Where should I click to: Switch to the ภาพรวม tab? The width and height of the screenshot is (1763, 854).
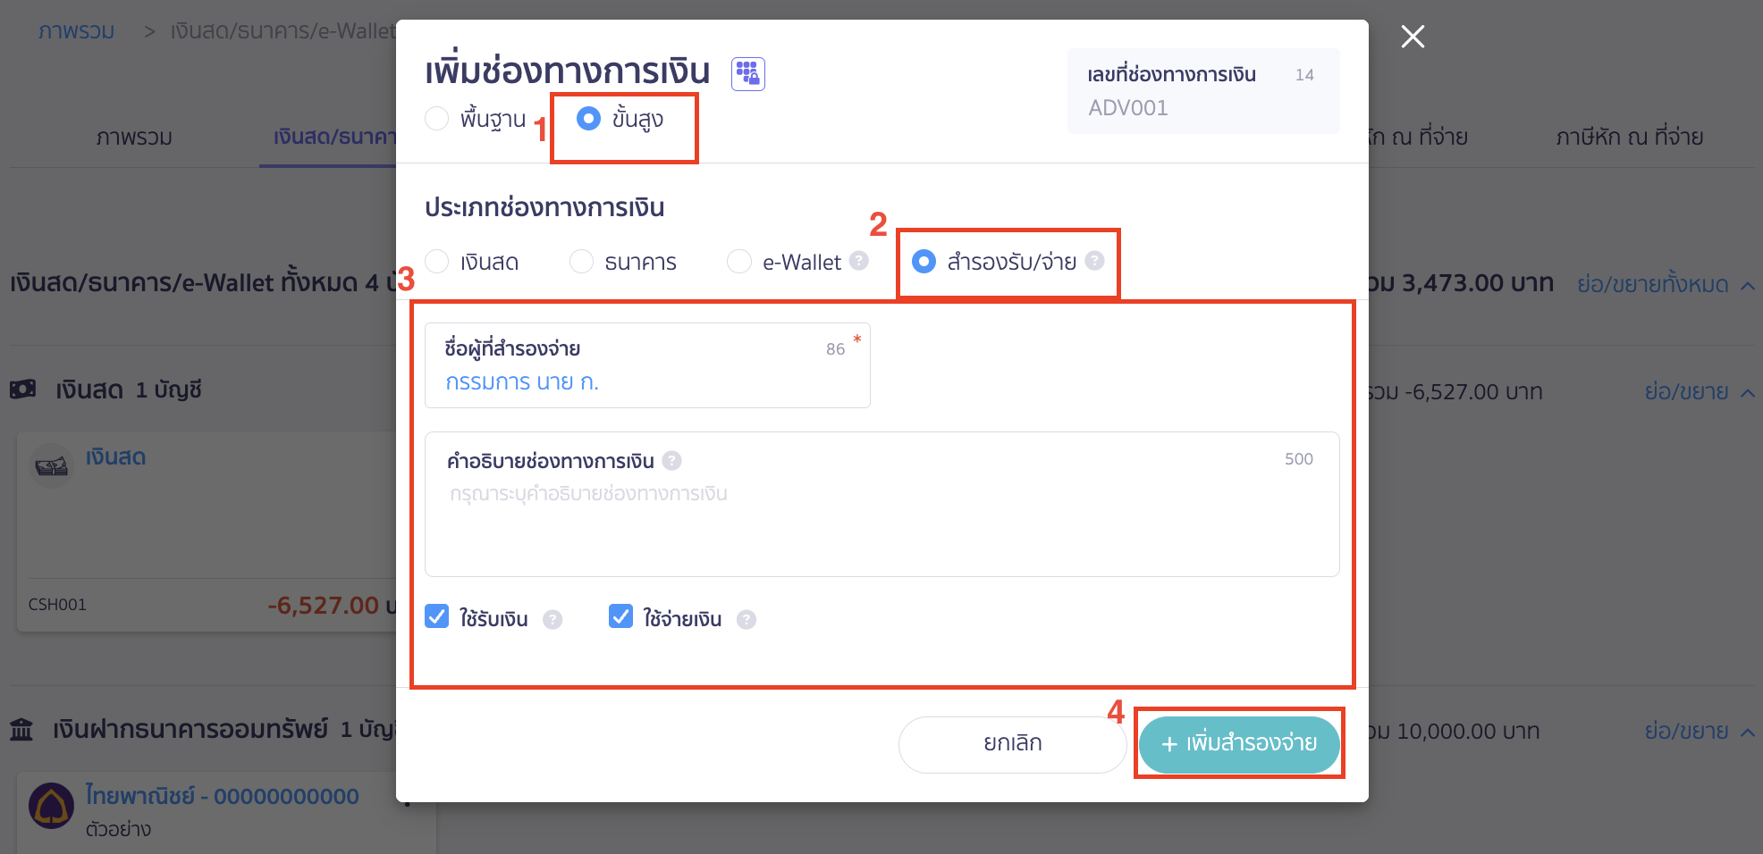134,137
